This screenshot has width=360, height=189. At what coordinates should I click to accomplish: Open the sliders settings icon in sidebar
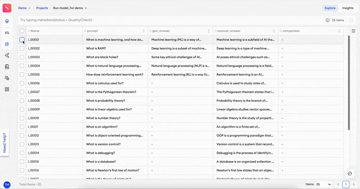pos(7,32)
